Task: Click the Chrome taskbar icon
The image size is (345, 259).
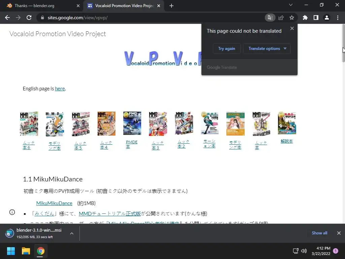Action: pyautogui.click(x=41, y=251)
